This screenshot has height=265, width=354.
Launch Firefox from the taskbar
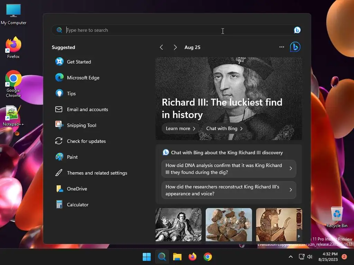[192, 257]
